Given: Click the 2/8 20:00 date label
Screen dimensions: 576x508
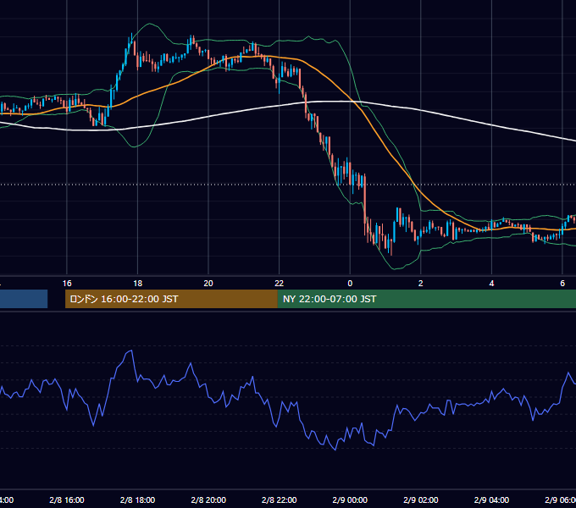Looking at the screenshot, I should (x=208, y=500).
